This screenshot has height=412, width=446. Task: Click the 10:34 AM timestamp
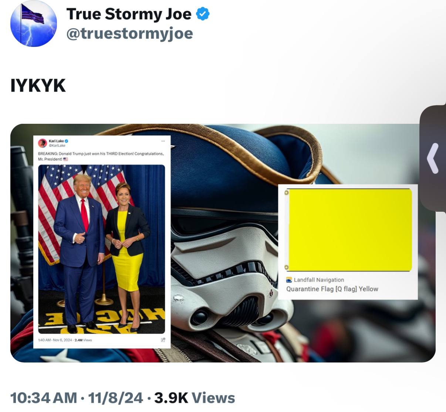click(x=44, y=398)
